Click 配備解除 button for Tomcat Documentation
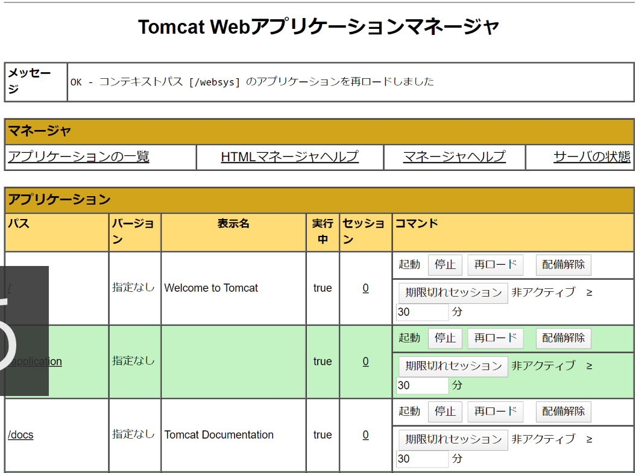Image resolution: width=636 pixels, height=473 pixels. click(x=564, y=412)
